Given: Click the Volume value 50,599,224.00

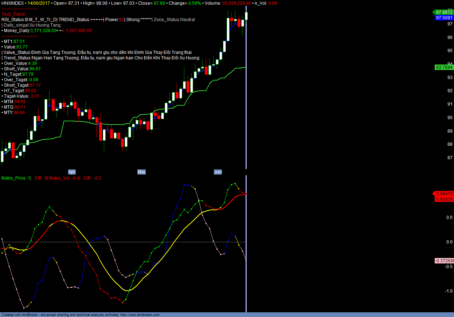Looking at the screenshot, I should [x=234, y=3].
